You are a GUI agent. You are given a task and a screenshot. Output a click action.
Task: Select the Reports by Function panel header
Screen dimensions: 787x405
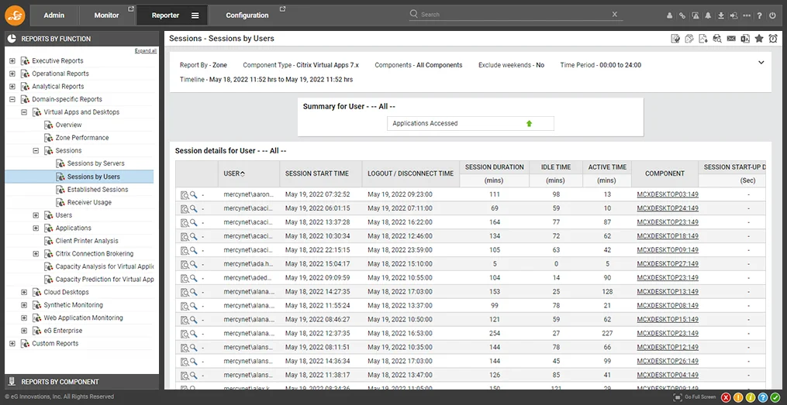pos(82,39)
